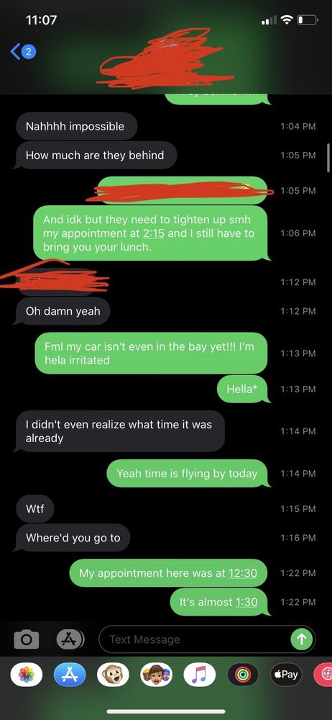332x720 pixels.
Task: Select the monkey Animoji icon
Action: (114, 675)
